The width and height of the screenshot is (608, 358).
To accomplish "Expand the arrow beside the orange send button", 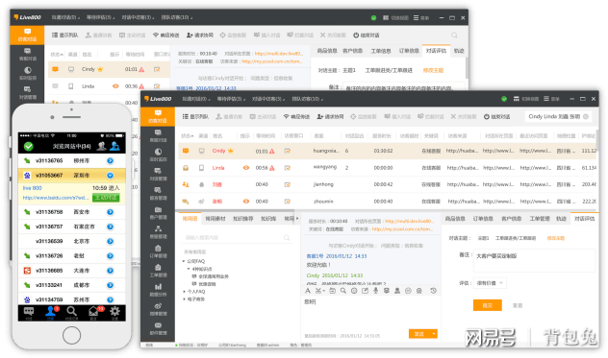I will (x=434, y=334).
